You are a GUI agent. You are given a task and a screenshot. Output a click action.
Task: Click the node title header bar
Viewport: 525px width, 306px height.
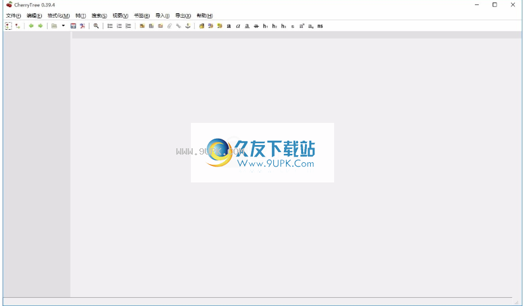point(297,35)
